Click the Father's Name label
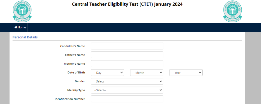 [x=75, y=55]
